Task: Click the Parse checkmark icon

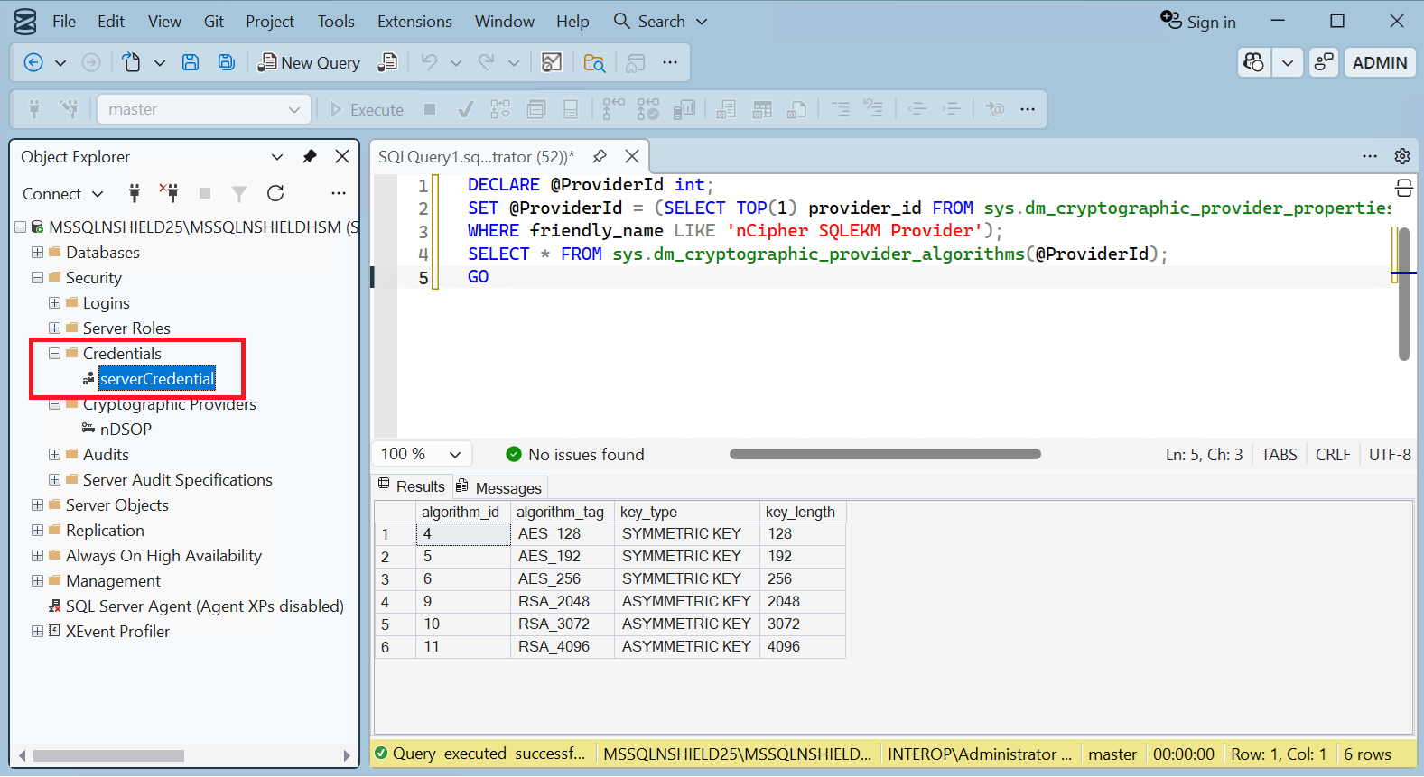Action: point(465,109)
